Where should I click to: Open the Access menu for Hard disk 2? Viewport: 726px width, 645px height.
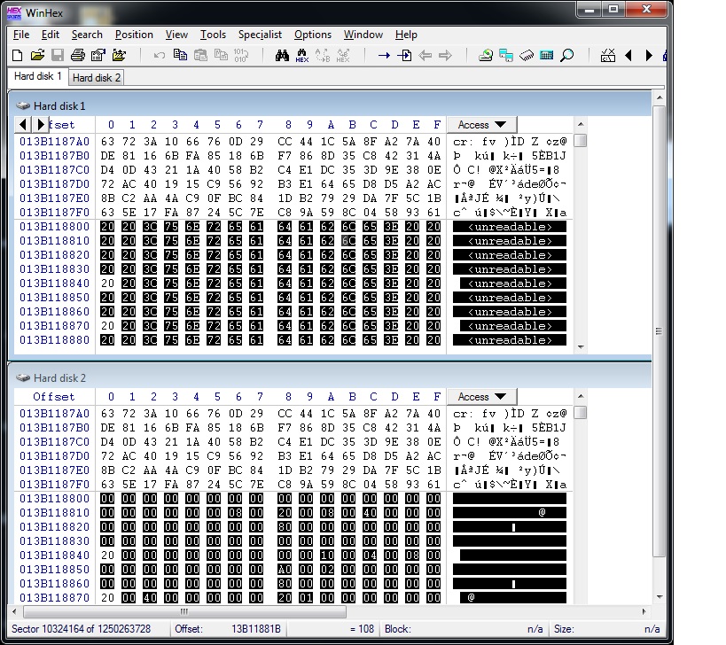pos(481,396)
